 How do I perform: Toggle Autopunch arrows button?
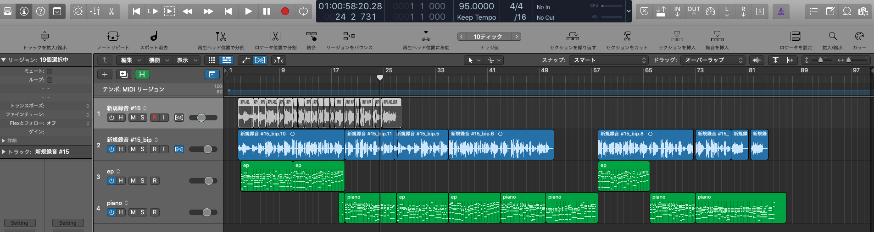click(661, 11)
